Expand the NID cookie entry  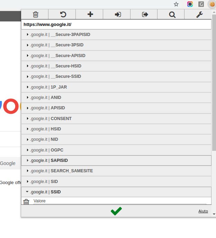[116, 139]
